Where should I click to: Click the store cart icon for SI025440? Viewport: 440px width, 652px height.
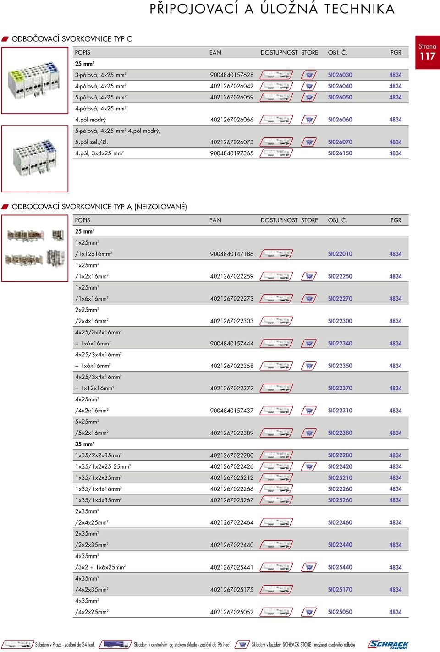click(x=309, y=567)
